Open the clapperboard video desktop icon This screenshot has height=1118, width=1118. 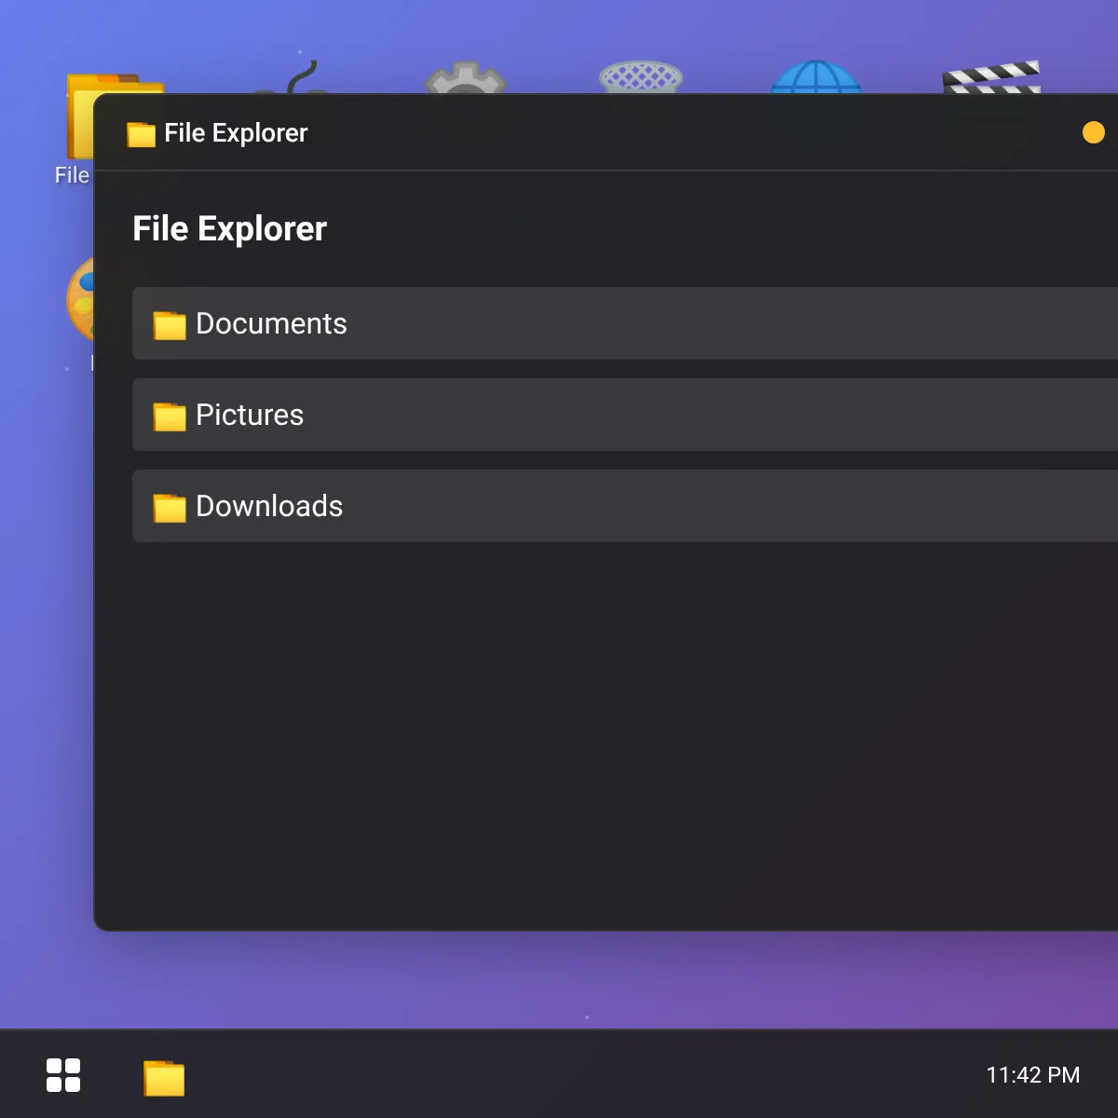[991, 78]
